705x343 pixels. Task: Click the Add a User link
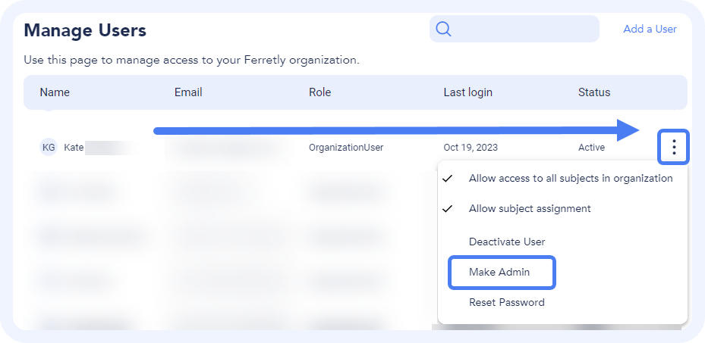650,30
